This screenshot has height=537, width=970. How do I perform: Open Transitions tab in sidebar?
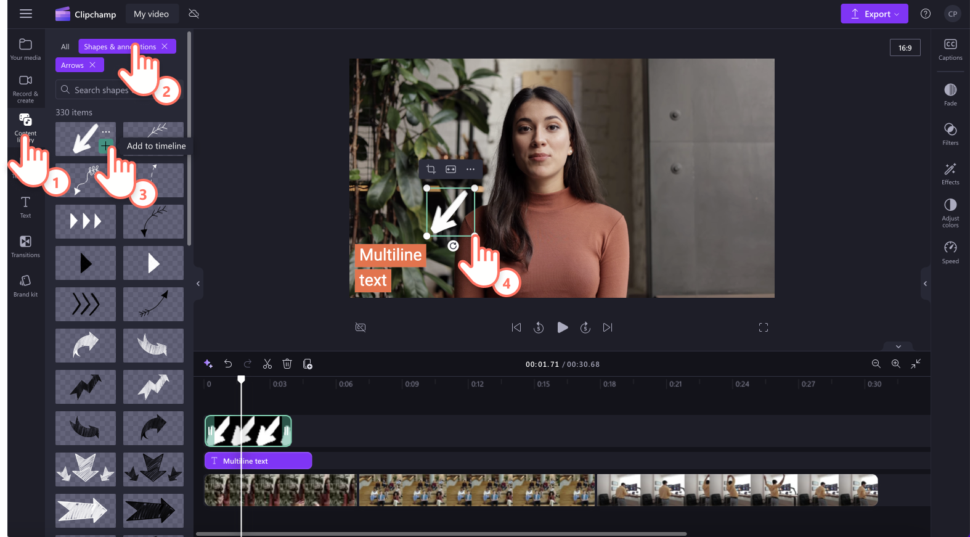click(25, 247)
